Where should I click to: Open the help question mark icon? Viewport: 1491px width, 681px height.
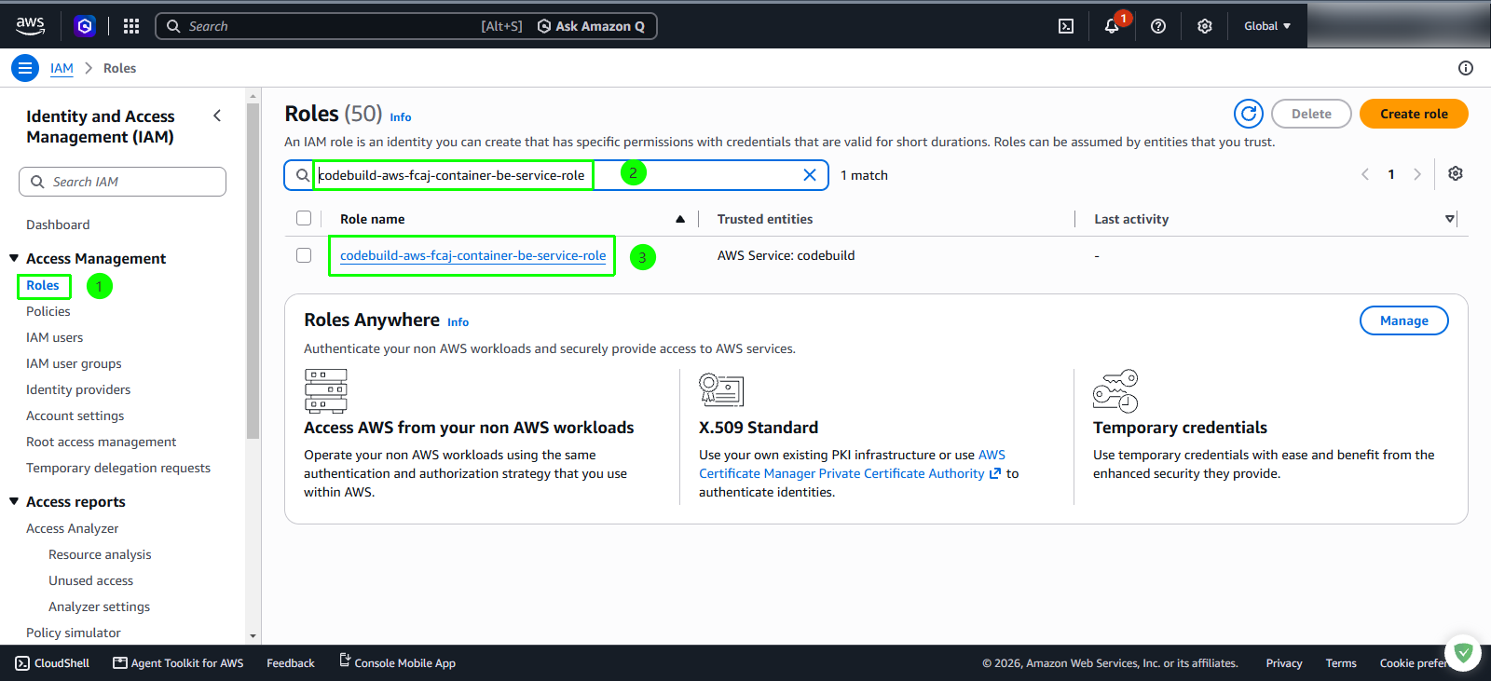[1158, 26]
